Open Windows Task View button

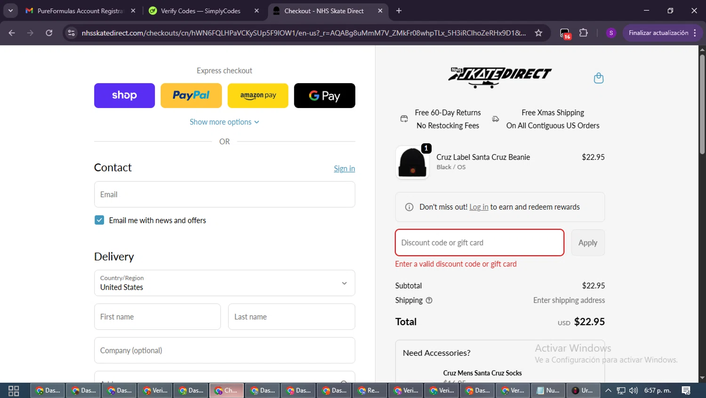point(14,390)
